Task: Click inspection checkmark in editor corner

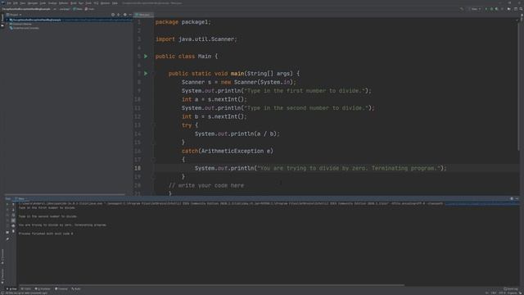Action: [x=517, y=20]
